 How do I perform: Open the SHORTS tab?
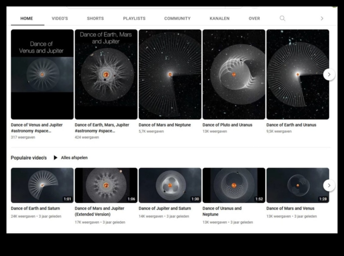(95, 18)
